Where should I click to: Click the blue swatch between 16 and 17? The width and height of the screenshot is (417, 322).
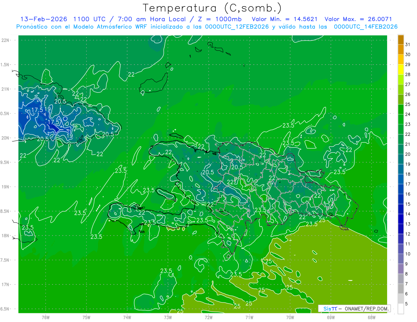[x=401, y=189]
